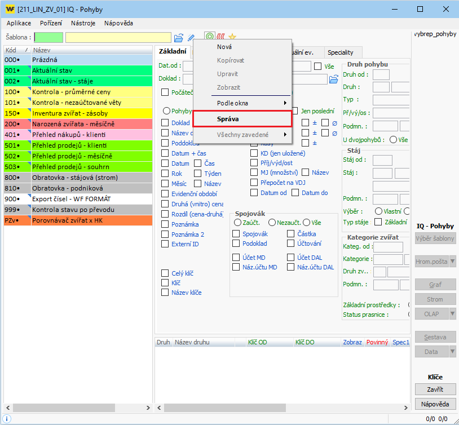Tick the Celý klíč checkbox
The width and height of the screenshot is (459, 425).
pos(165,273)
